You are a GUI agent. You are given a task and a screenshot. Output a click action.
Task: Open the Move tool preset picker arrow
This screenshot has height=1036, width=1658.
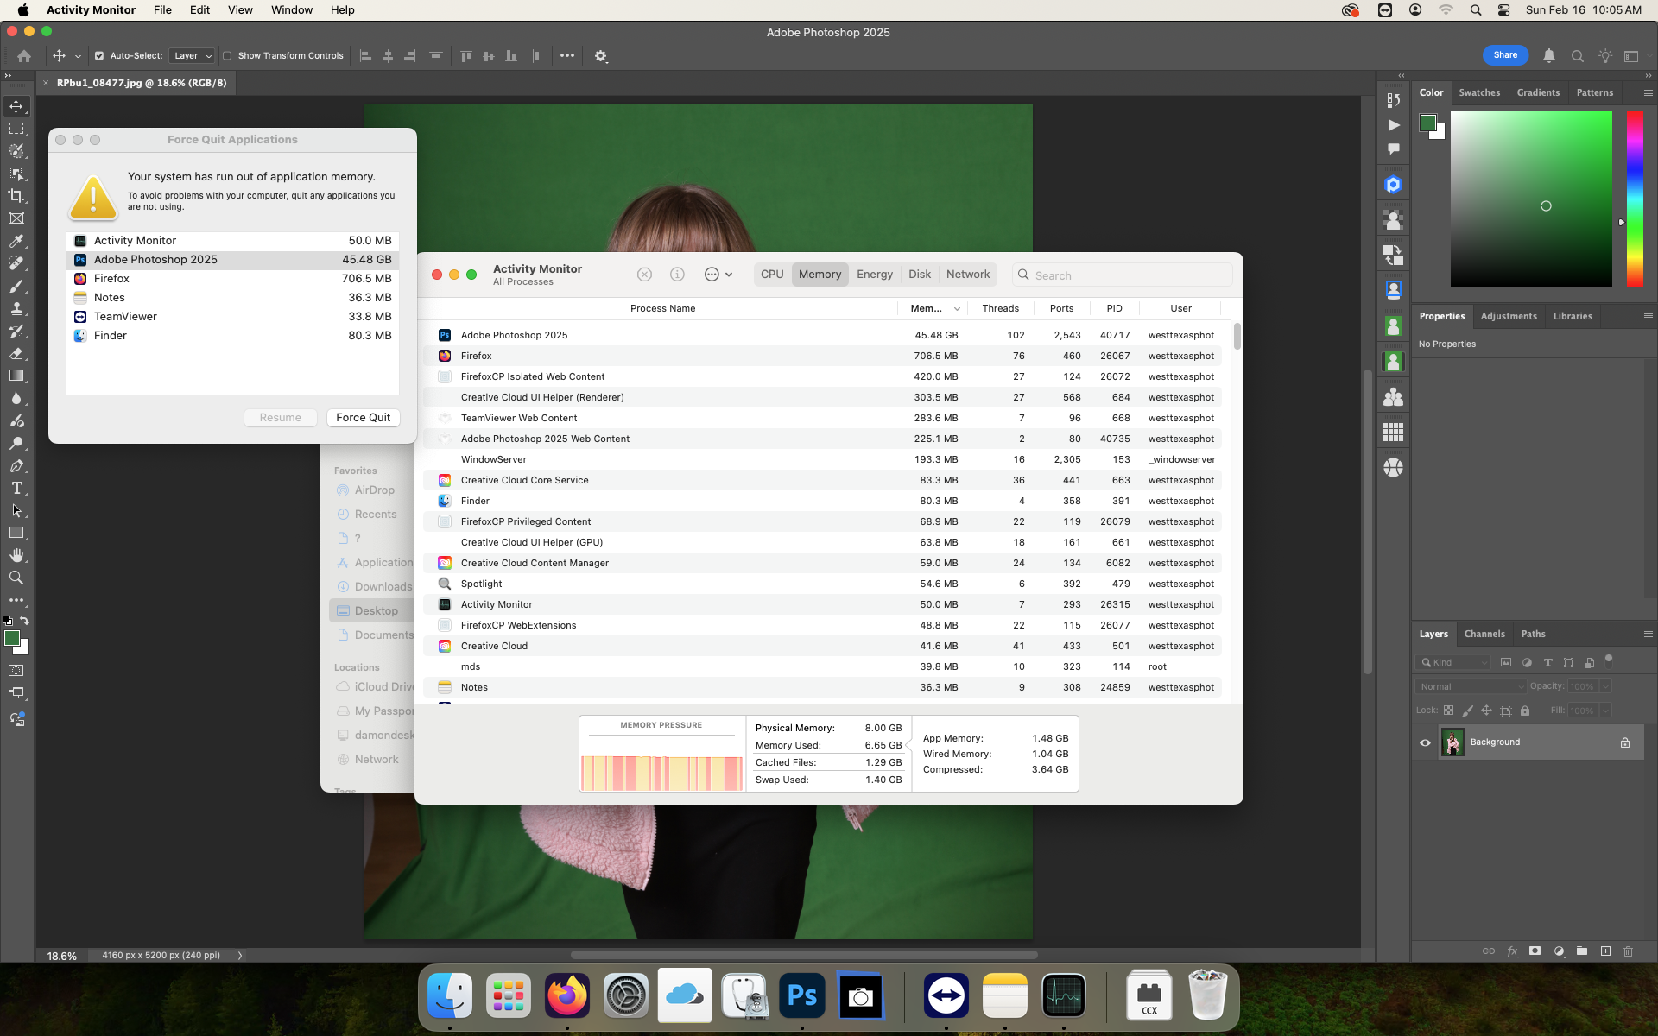[78, 56]
